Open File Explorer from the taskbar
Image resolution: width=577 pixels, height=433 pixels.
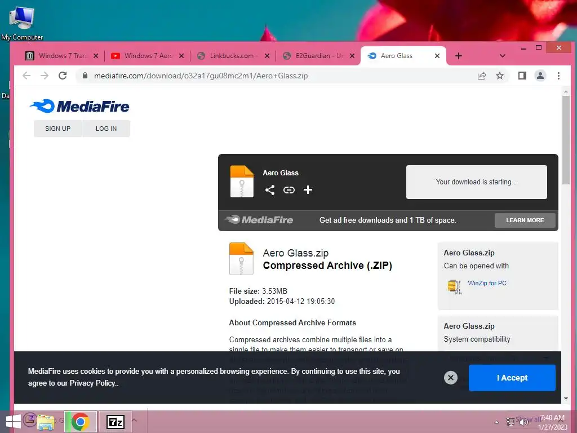click(x=46, y=422)
